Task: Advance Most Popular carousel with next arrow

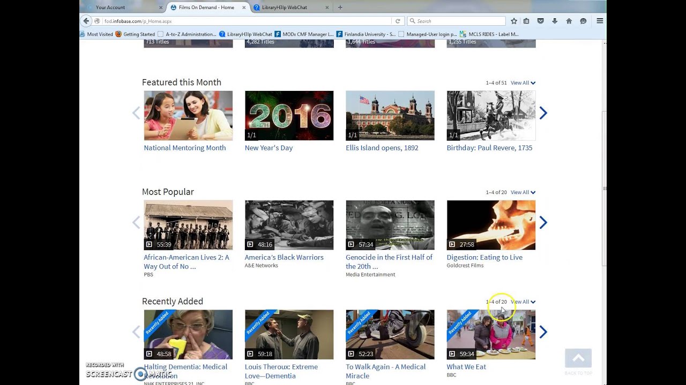Action: [543, 222]
